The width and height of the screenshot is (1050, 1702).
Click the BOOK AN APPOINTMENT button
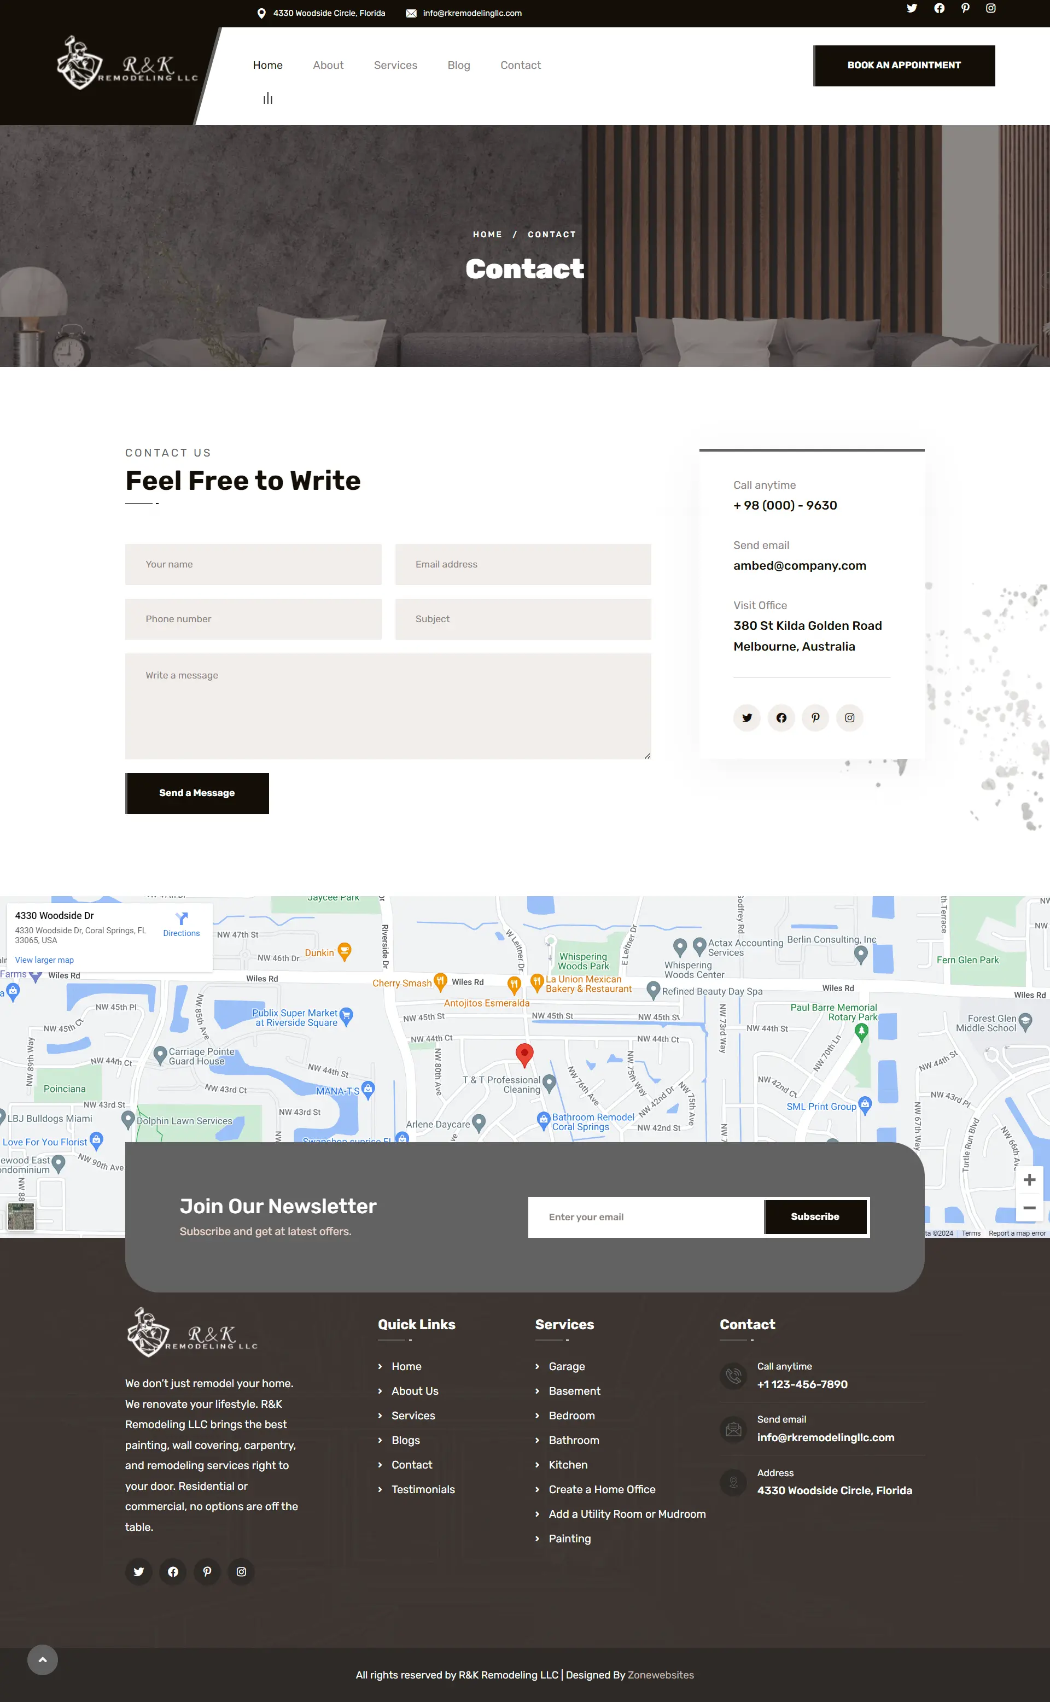(904, 66)
